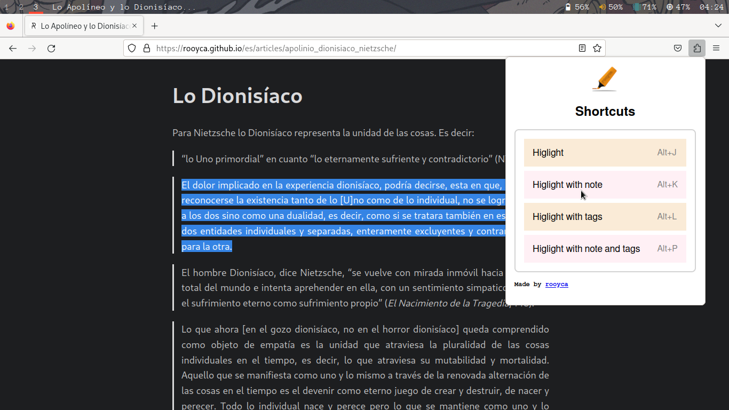The height and width of the screenshot is (410, 729).
Task: Click Higlight with note shortcut
Action: click(x=605, y=185)
